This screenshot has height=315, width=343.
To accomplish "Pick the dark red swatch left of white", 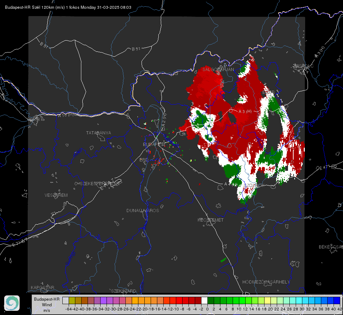I will point(198,300).
